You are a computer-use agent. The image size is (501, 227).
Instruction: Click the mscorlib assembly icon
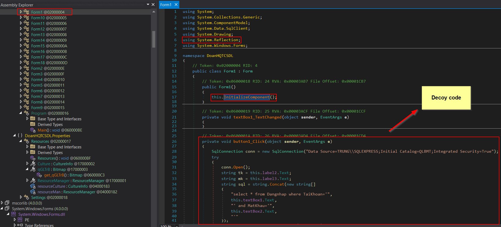[7, 203]
